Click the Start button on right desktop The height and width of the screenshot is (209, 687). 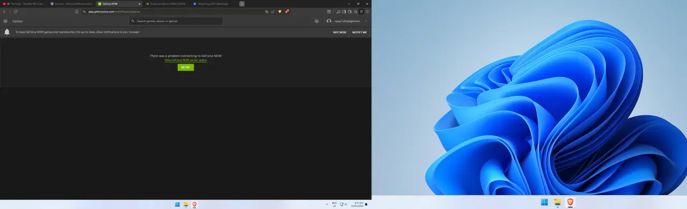tap(544, 202)
